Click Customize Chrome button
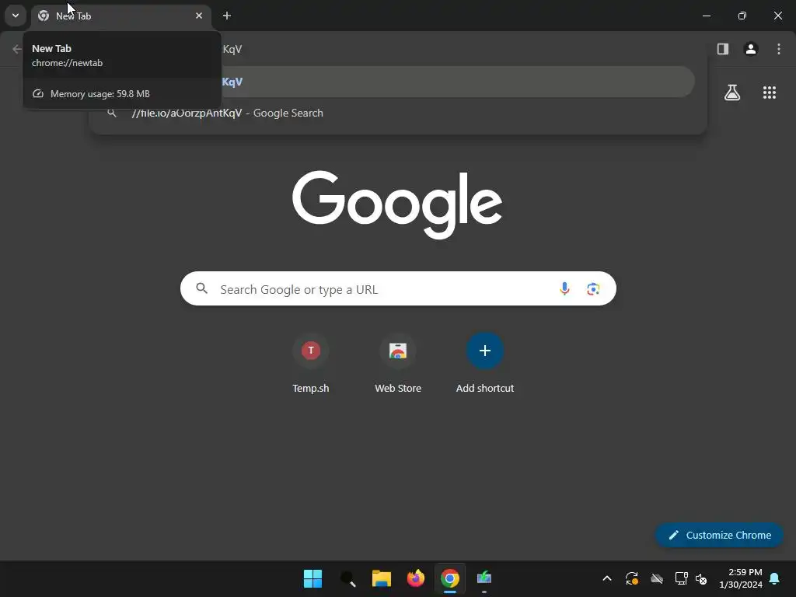Screen dimensions: 796x597 click(719, 535)
